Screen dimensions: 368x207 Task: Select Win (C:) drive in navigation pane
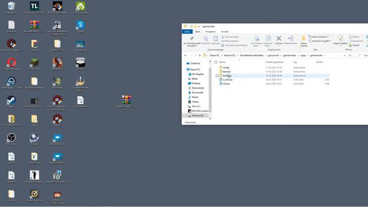pyautogui.click(x=194, y=106)
